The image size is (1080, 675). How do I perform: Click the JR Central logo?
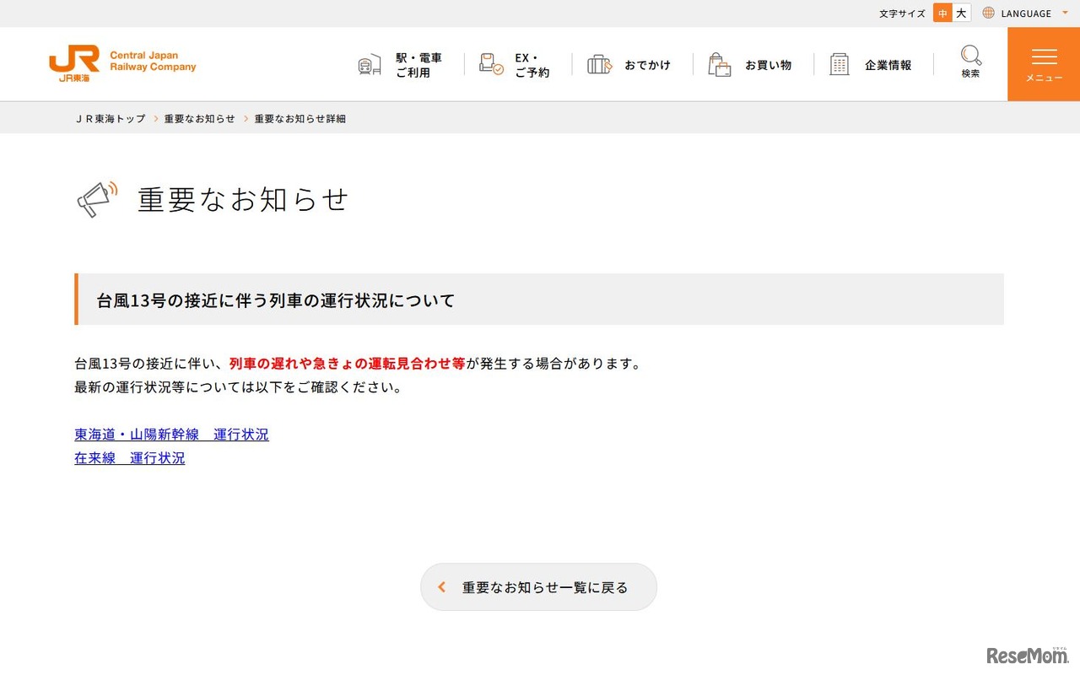121,64
